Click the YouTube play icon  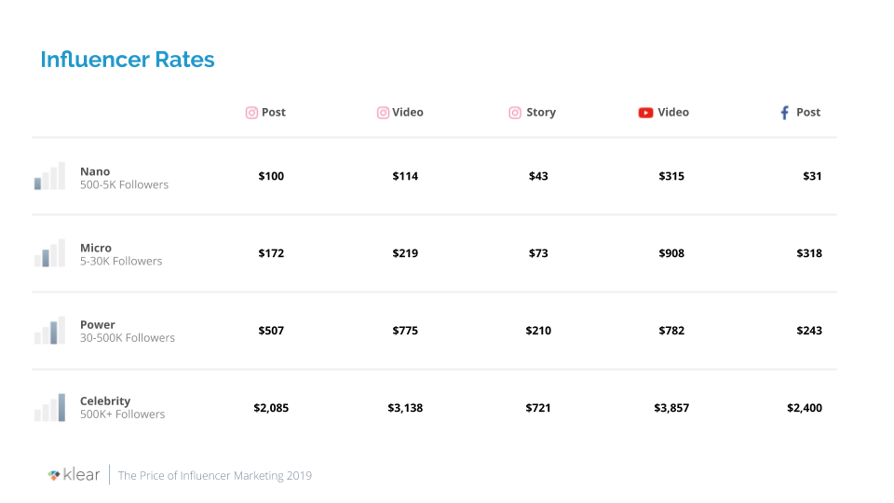(x=645, y=113)
